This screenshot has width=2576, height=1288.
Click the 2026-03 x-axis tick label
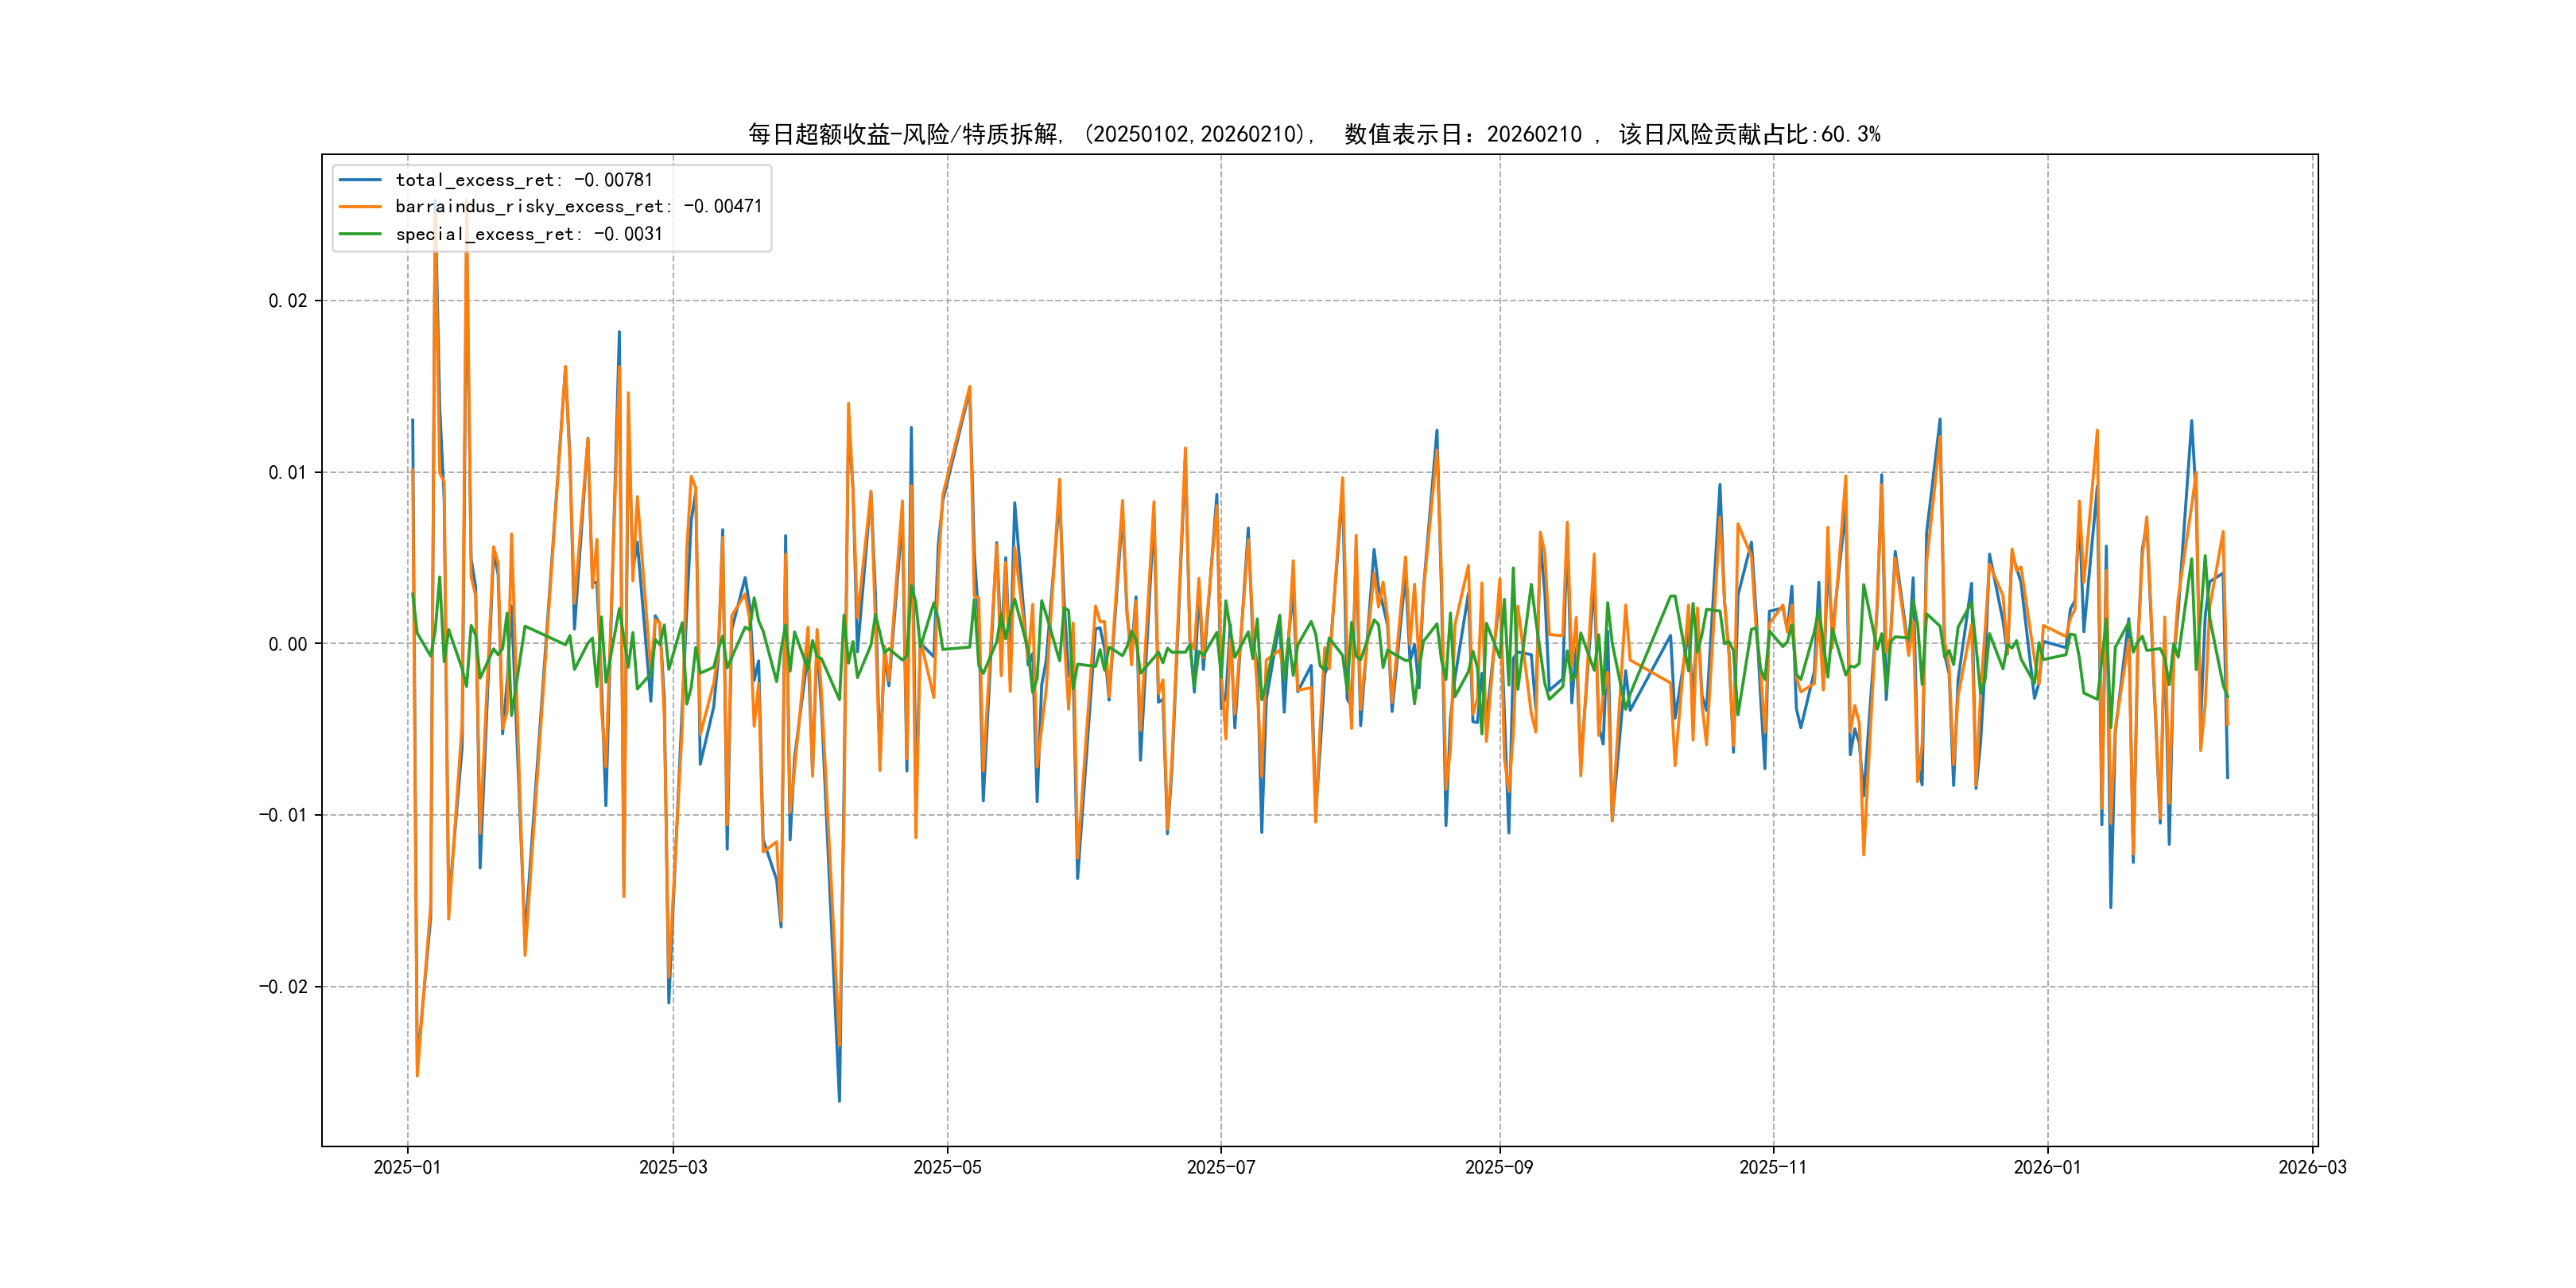coord(2312,1167)
